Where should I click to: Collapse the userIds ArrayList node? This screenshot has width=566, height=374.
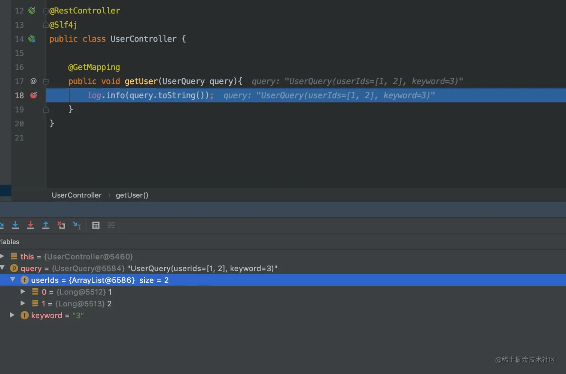pyautogui.click(x=13, y=280)
